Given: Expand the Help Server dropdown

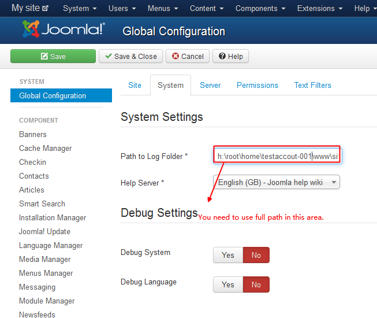Looking at the screenshot, I should [277, 182].
